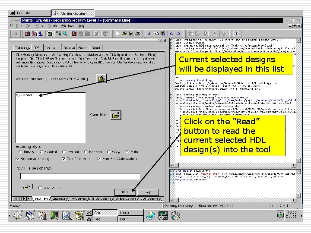Click the Paste clipboard toolbar icon
Screen dimensions: 311x233
tap(163, 34)
